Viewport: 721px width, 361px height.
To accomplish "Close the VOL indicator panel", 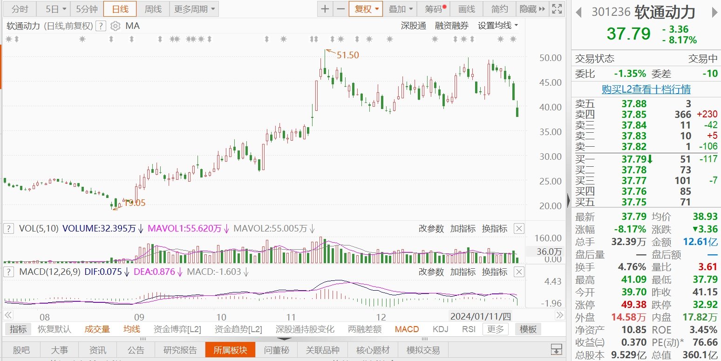I will 518,228.
